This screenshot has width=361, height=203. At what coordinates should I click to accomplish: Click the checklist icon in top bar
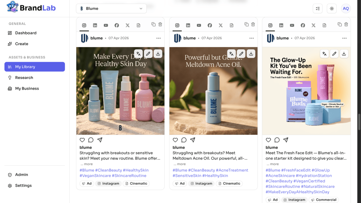(318, 8)
